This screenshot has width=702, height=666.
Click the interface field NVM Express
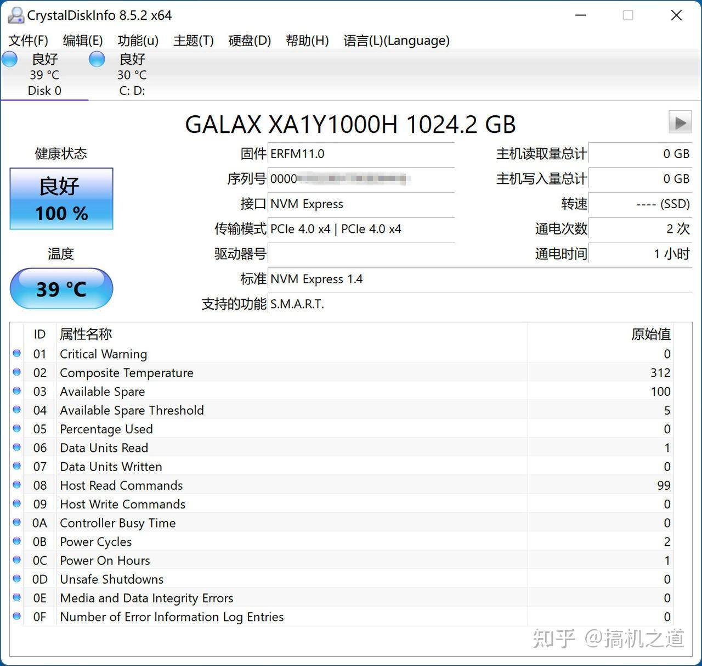[361, 204]
